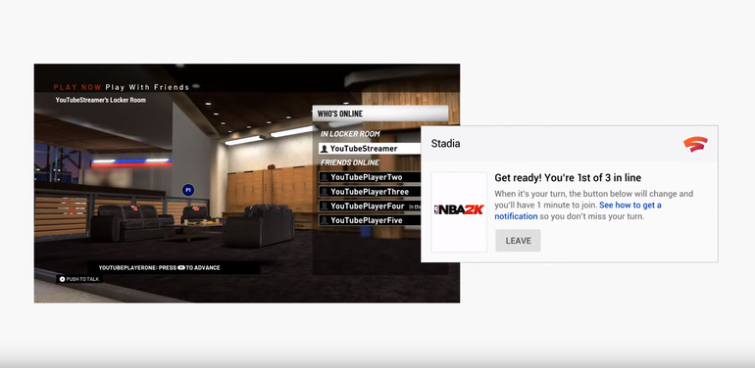755x368 pixels.
Task: Click the avatar icon beside YouTubePlayerThree
Action: [325, 192]
